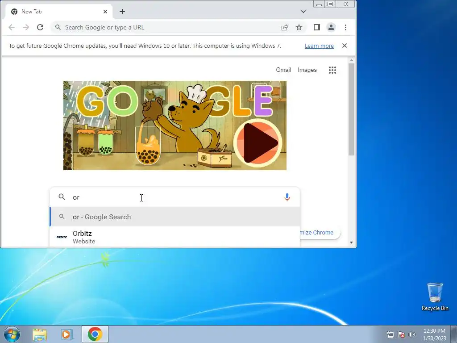Choose the Orbitz Website suggestion

click(x=175, y=237)
